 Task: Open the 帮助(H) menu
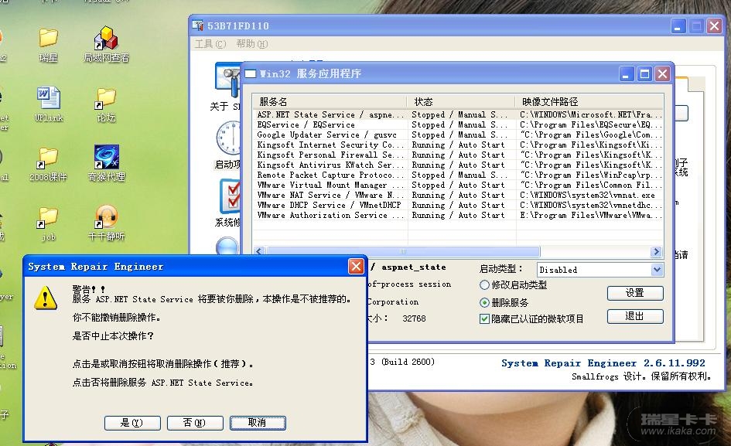[x=251, y=44]
